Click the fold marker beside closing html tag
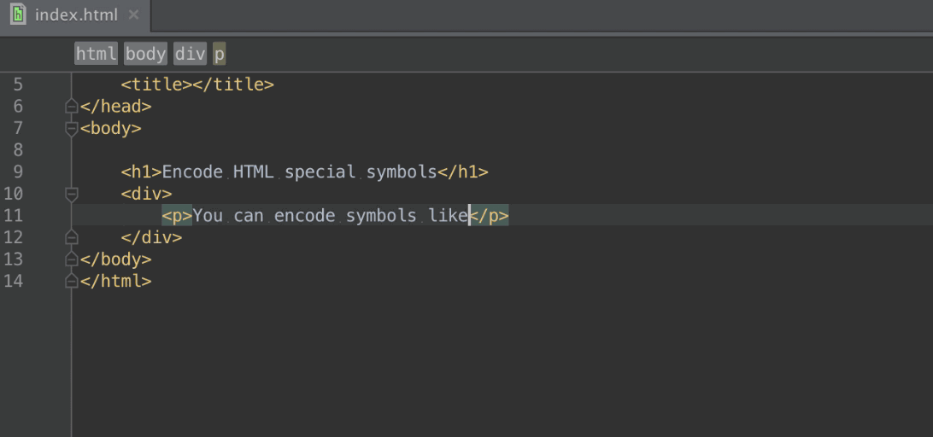This screenshot has height=437, width=933. pyautogui.click(x=72, y=281)
